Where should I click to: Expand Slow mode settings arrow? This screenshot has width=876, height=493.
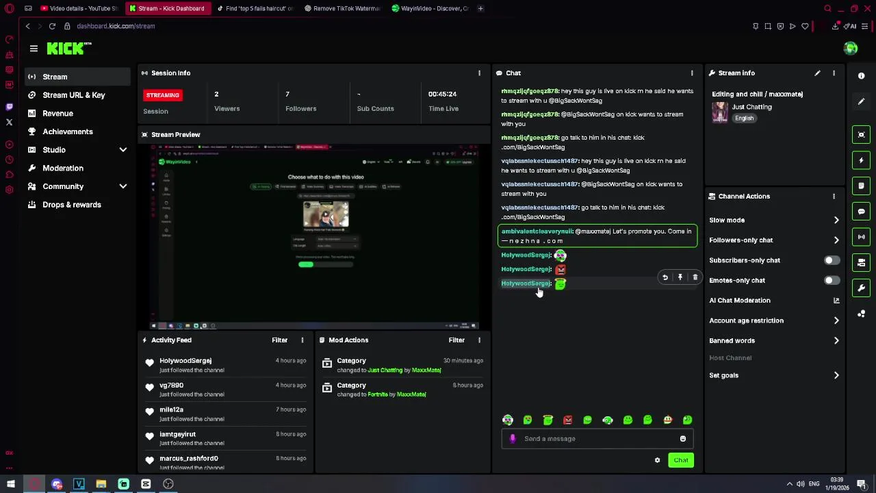836,220
